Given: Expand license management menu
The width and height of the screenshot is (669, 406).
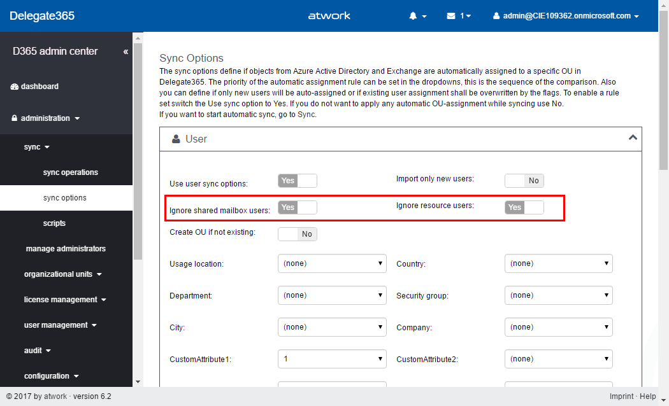Looking at the screenshot, I should click(x=64, y=300).
